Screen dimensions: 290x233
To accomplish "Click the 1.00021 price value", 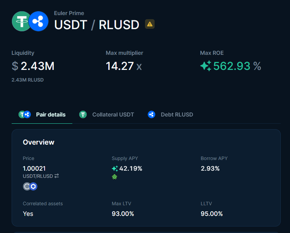I will [x=34, y=169].
